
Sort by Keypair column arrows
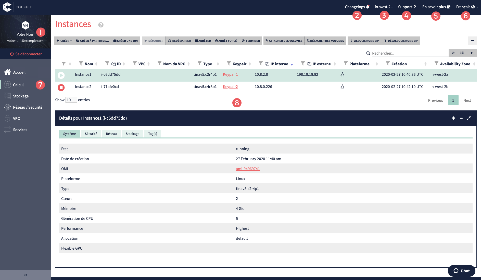[x=250, y=64]
